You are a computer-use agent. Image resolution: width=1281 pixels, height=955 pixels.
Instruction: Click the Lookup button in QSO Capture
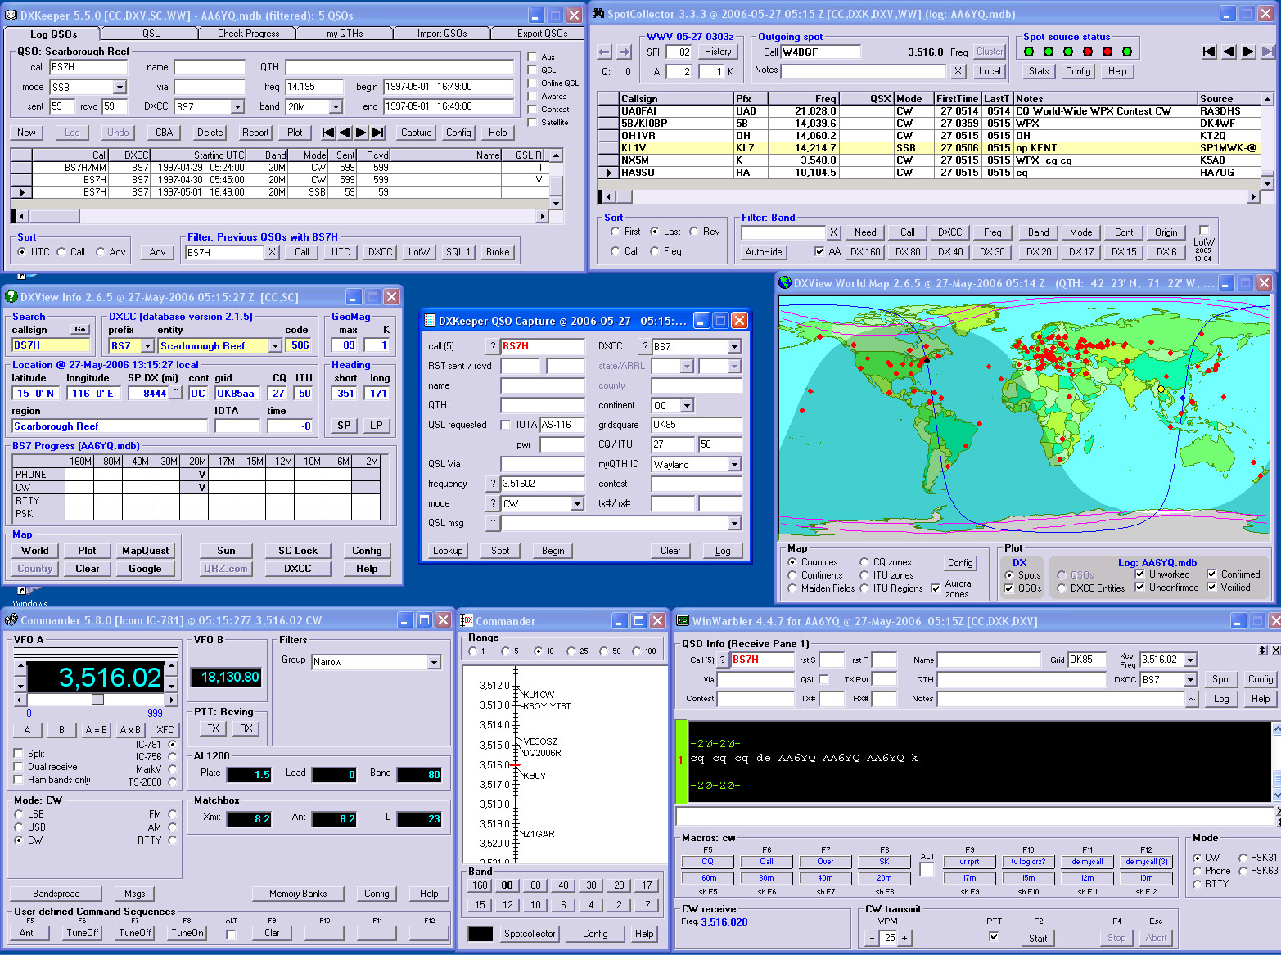pyautogui.click(x=447, y=550)
